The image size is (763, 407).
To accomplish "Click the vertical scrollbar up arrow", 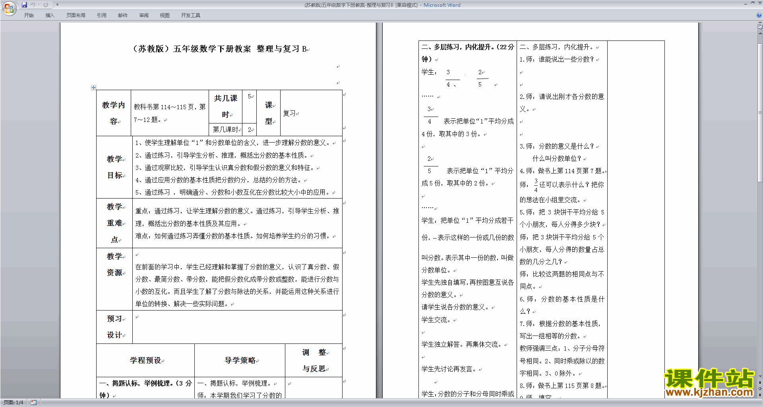I will click(x=760, y=33).
